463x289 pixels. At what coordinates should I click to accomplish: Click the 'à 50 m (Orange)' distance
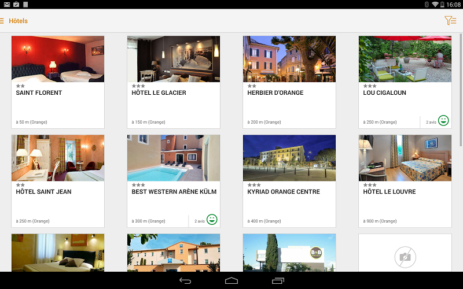click(32, 122)
